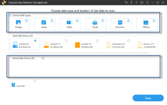Open the feedback chat icon
167x105 pixels.
142,3
